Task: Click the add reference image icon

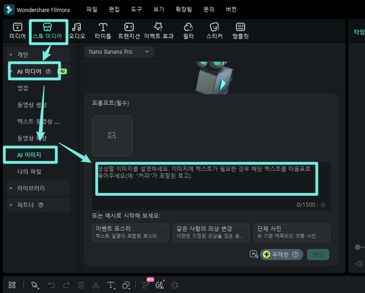Action: pyautogui.click(x=112, y=135)
